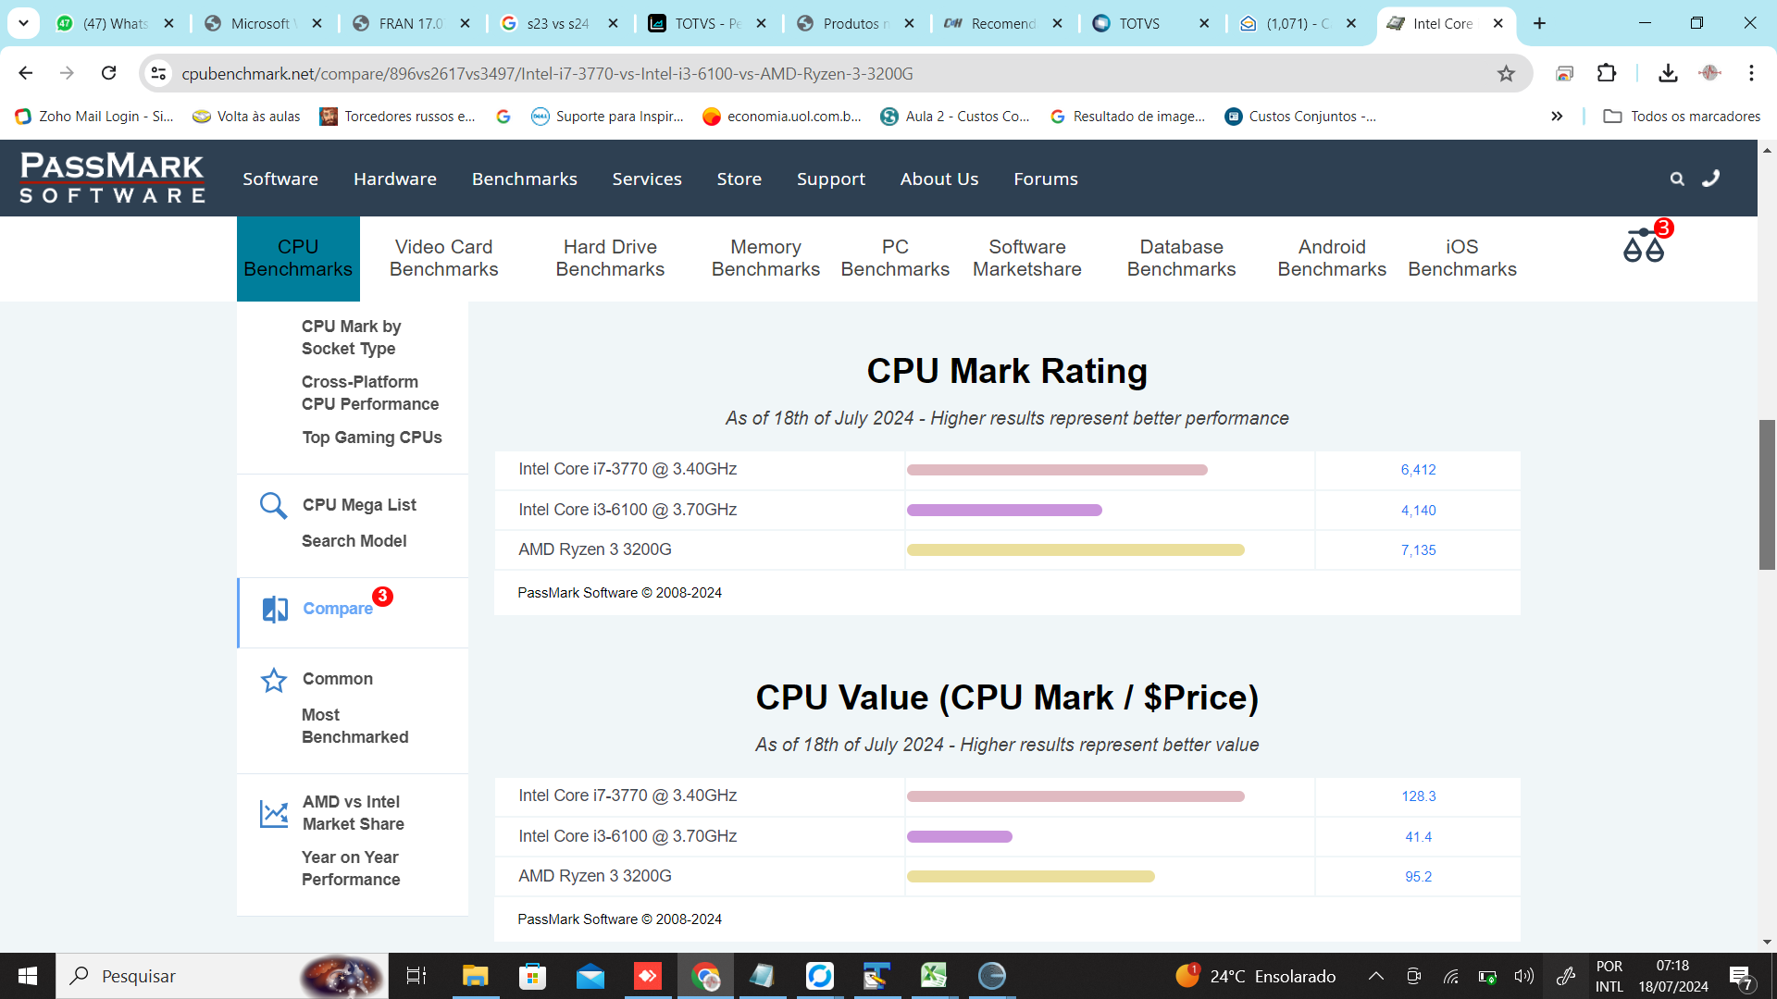Open Top Gaming CPUs link

pyautogui.click(x=372, y=438)
